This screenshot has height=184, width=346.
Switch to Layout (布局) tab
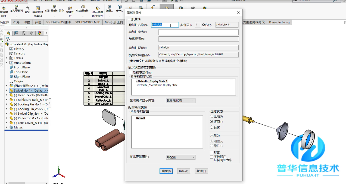[16, 22]
